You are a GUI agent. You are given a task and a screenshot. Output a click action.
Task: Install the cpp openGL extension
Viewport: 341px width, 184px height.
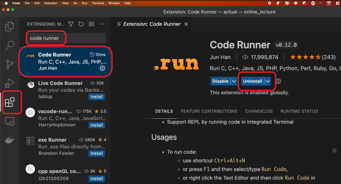(97, 179)
